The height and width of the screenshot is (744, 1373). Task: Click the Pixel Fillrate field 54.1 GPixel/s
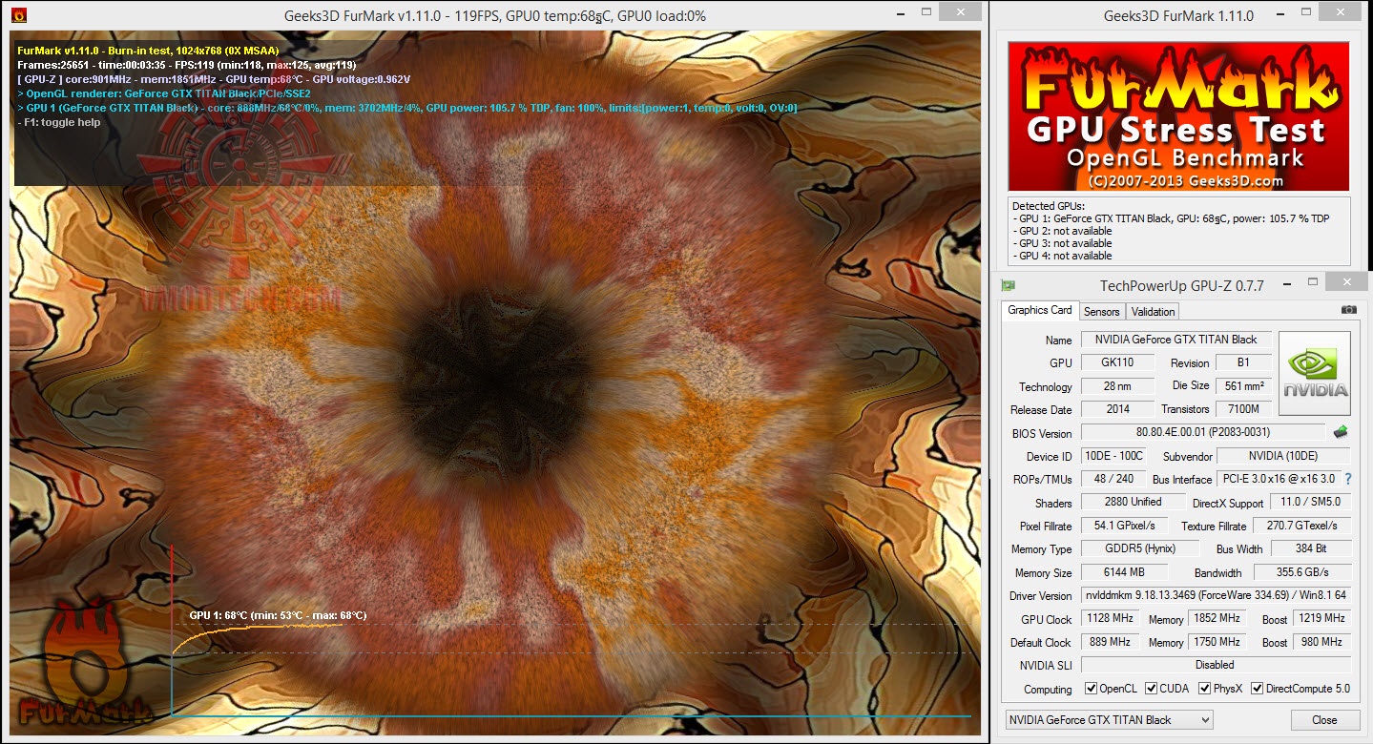1125,526
